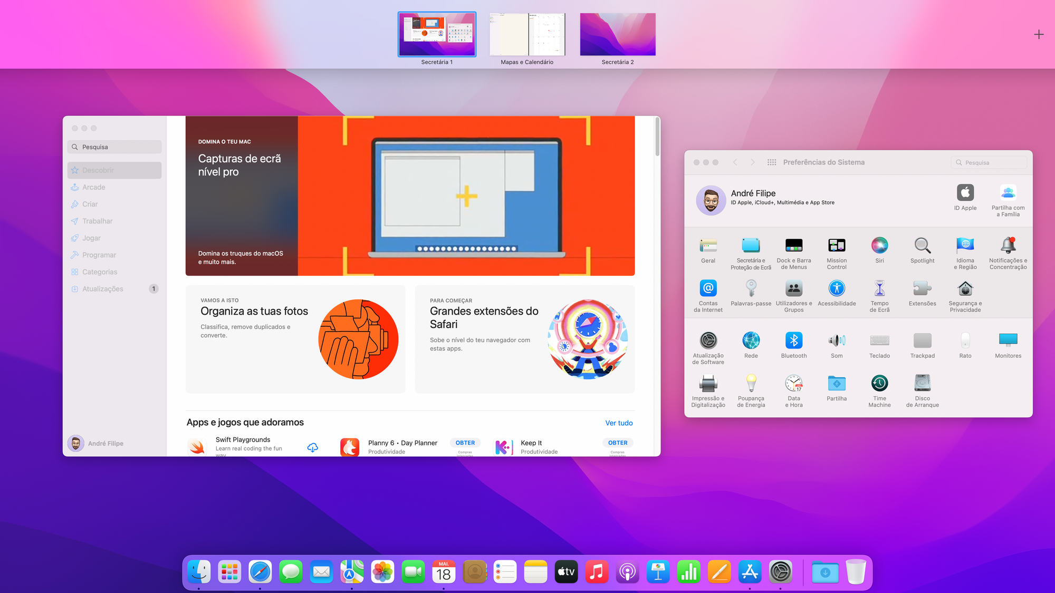Switch to Secretária 2 space
The height and width of the screenshot is (593, 1055).
[618, 34]
